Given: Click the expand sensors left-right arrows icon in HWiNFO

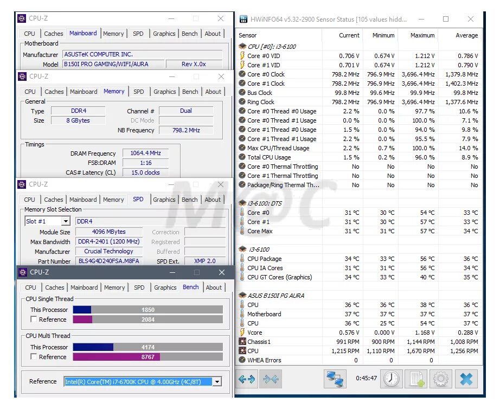Looking at the screenshot, I should (x=247, y=379).
